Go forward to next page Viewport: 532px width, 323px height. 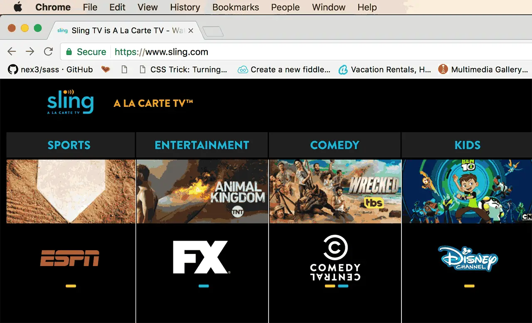point(30,52)
